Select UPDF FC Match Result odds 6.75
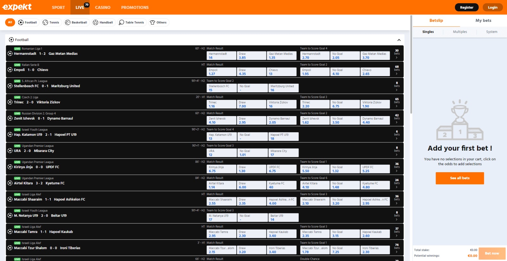The height and width of the screenshot is (261, 507). pyautogui.click(x=282, y=169)
